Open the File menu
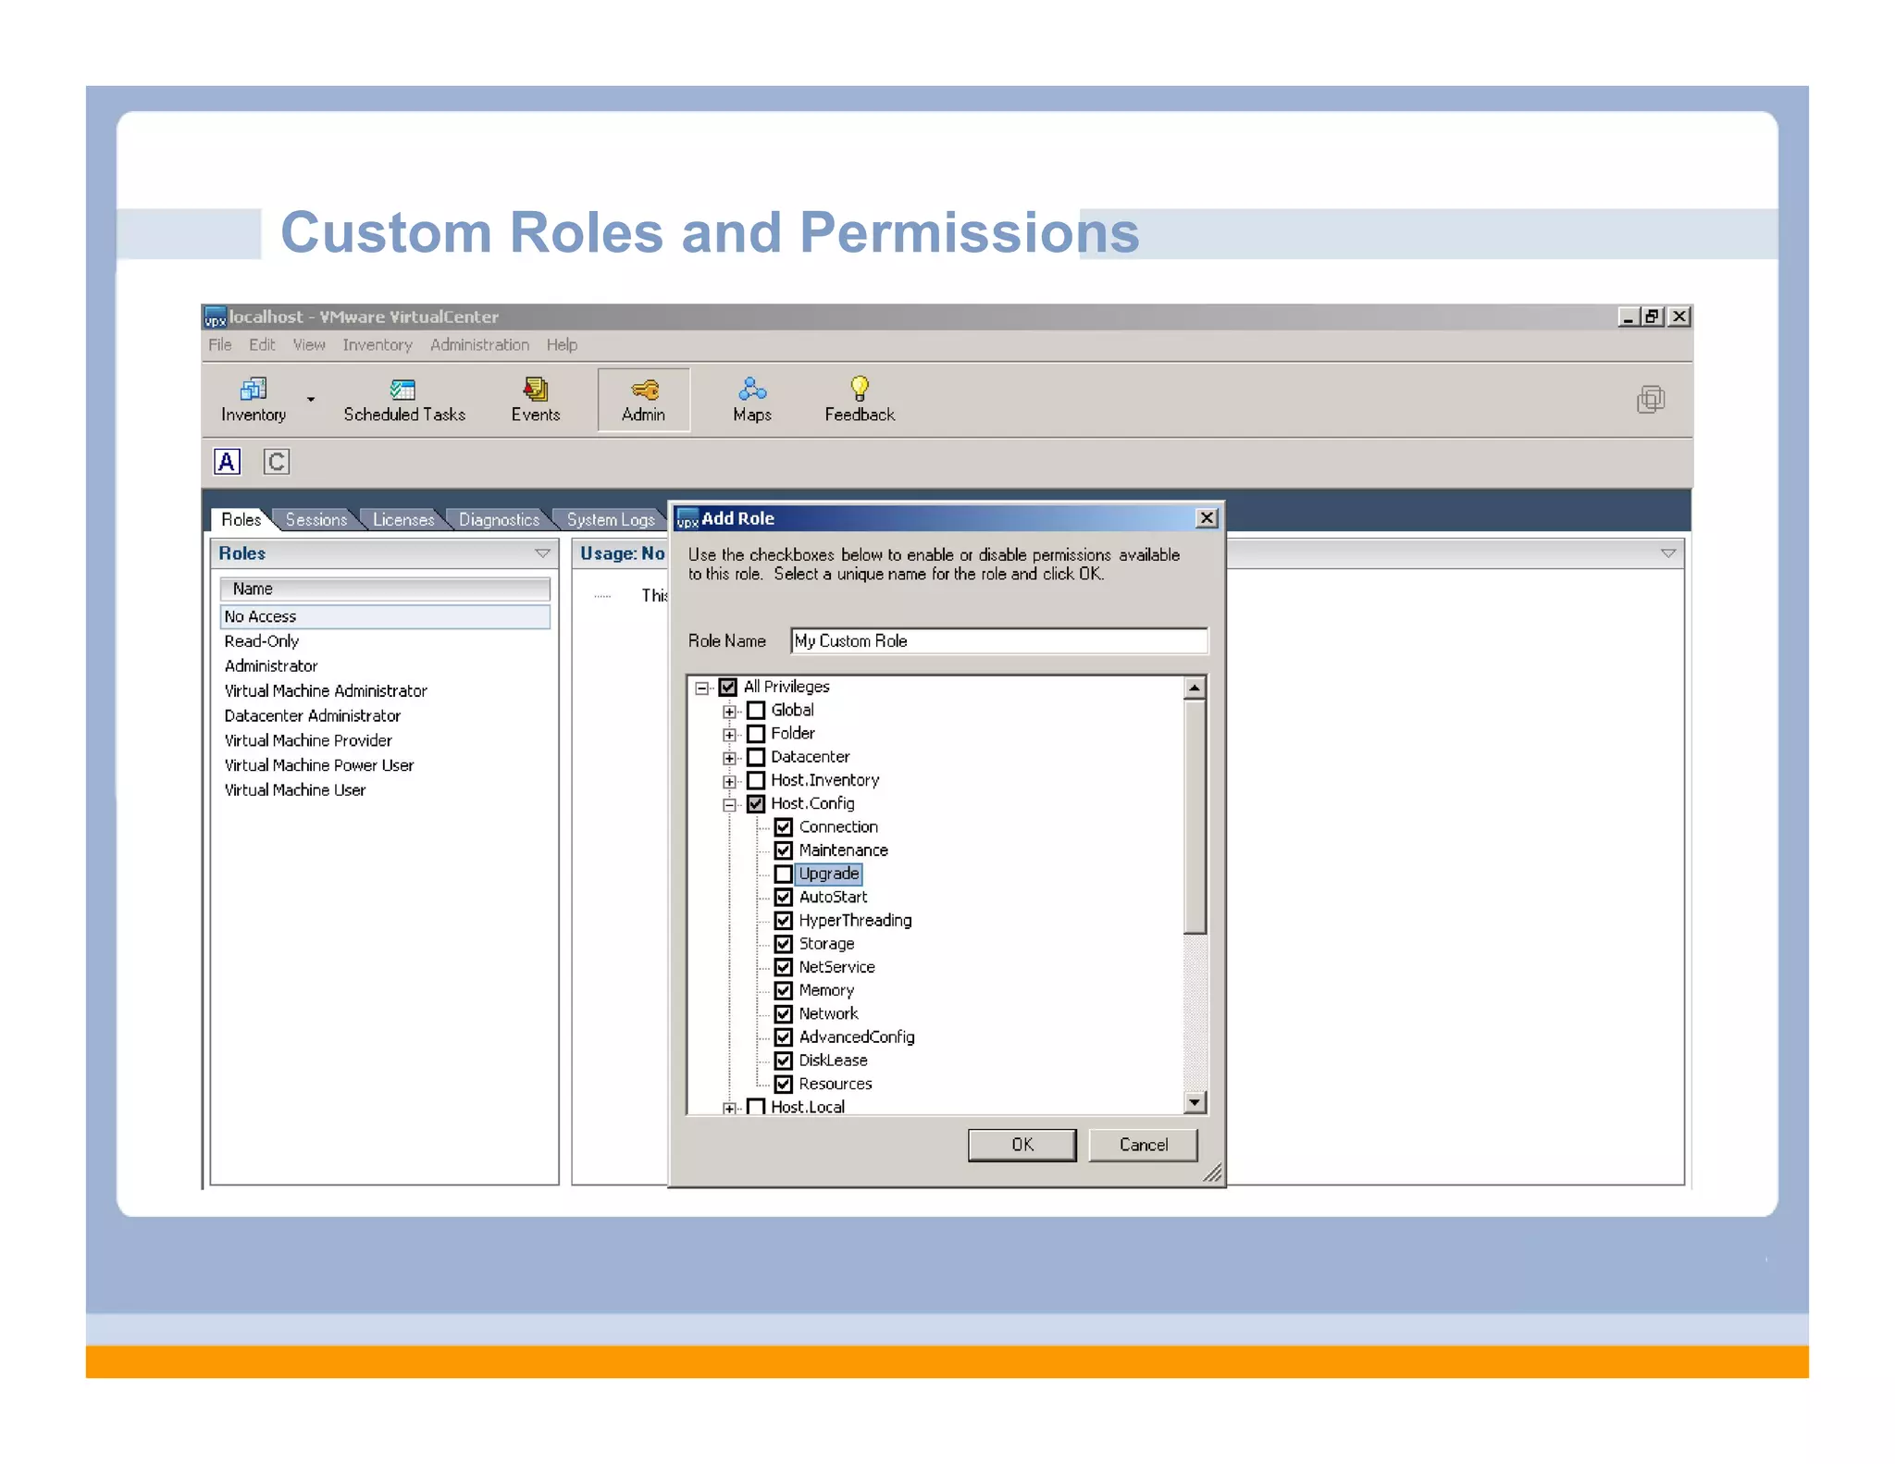 [x=220, y=345]
